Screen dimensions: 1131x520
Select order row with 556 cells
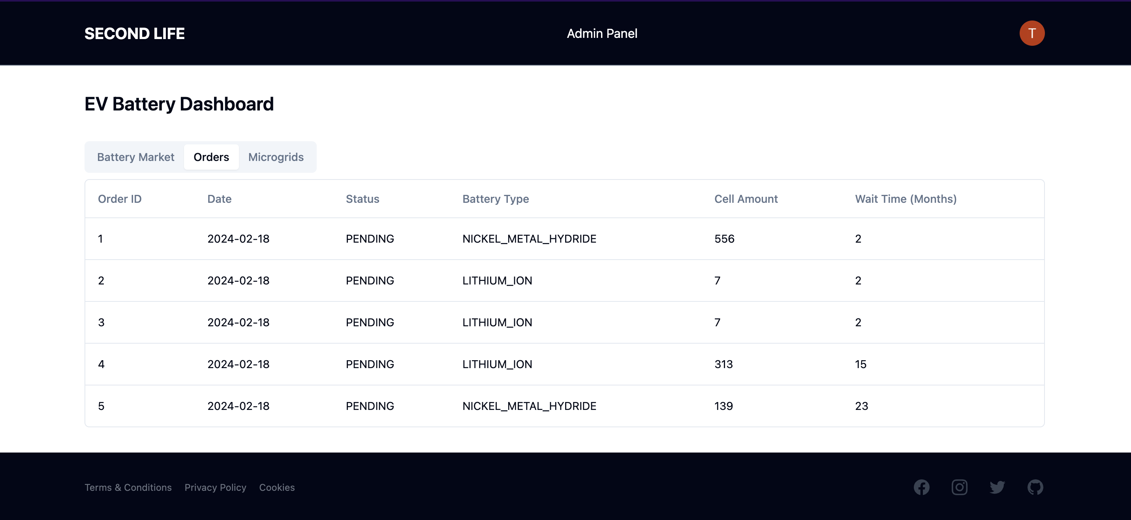[564, 239]
